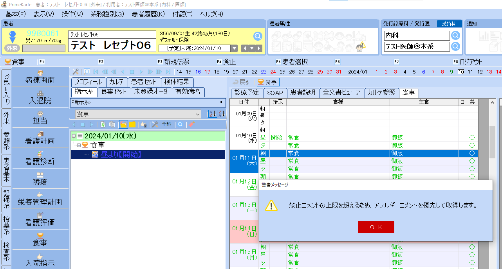Viewport: 502px width, 269px height.
Task: Select the 昼より【開始】 tree entry
Action: pyautogui.click(x=121, y=154)
